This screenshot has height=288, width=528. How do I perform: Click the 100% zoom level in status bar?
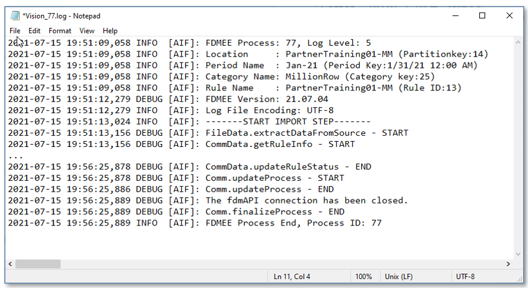(x=364, y=277)
